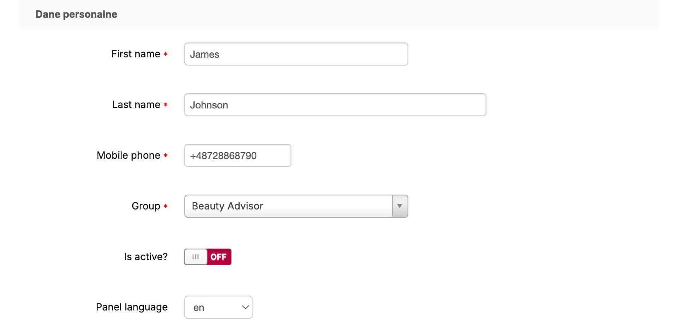Click the Panel language label

132,307
